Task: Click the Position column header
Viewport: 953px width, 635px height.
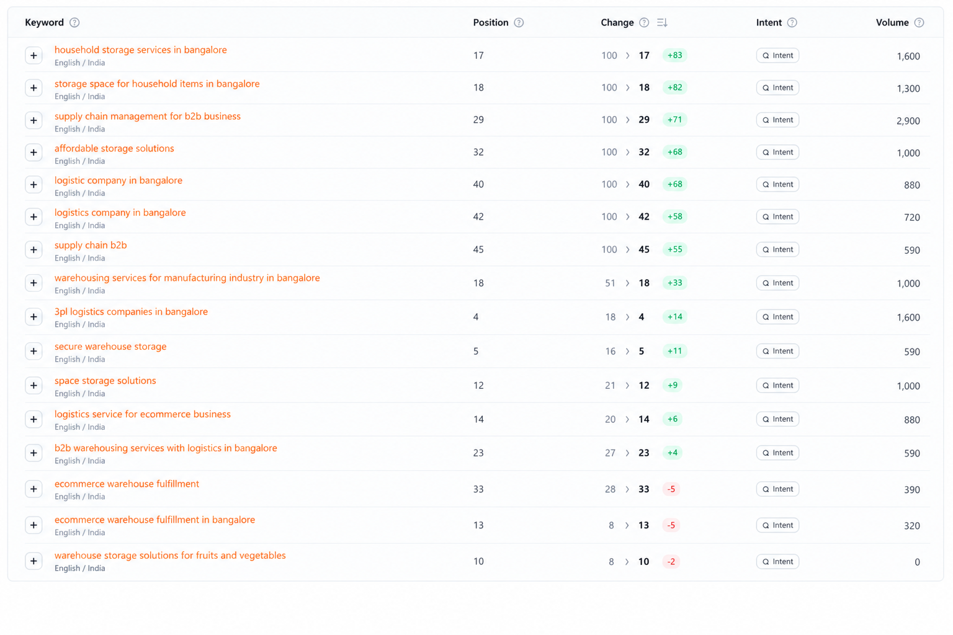Action: tap(491, 23)
